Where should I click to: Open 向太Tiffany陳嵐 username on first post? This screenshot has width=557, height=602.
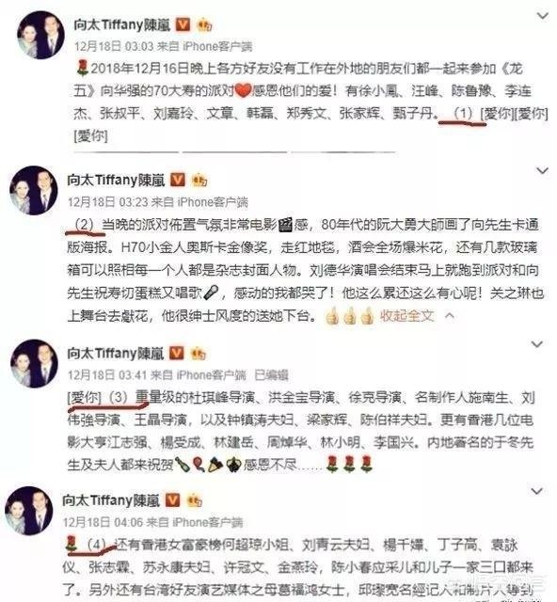(x=122, y=25)
